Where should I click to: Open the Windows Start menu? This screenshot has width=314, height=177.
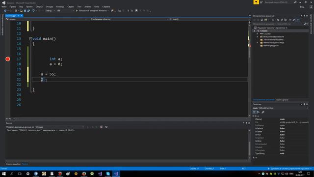click(x=4, y=174)
